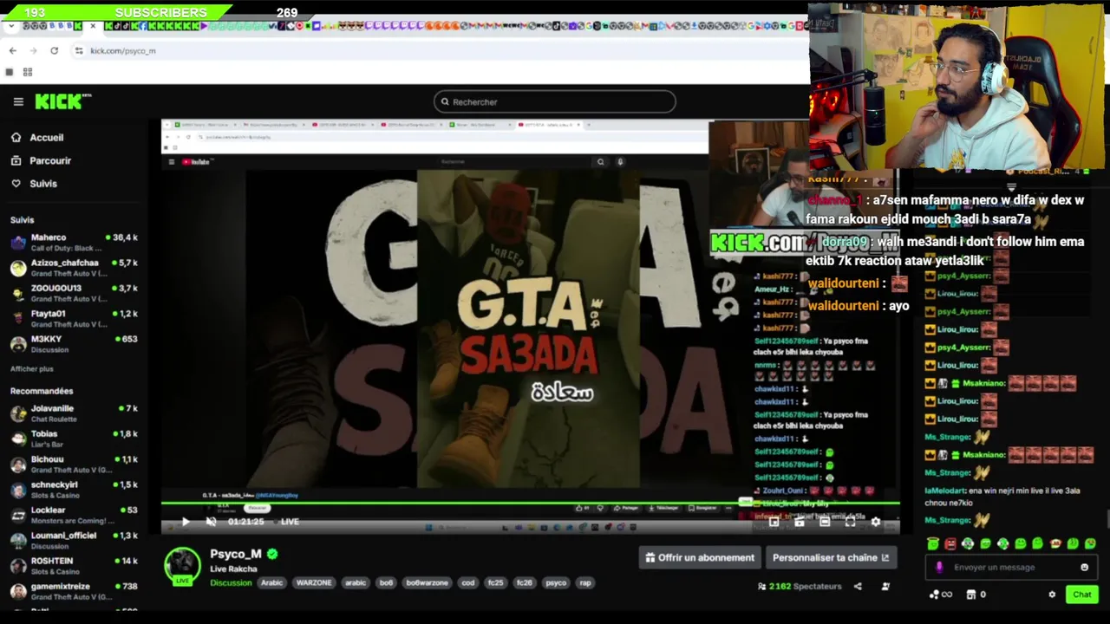Click the 2162 Spectateurs viewer count
The height and width of the screenshot is (624, 1110).
pos(800,587)
